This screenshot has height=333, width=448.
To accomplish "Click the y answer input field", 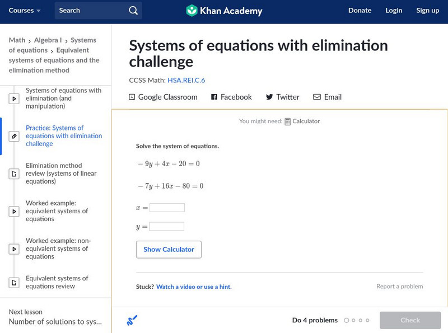I will (x=167, y=227).
